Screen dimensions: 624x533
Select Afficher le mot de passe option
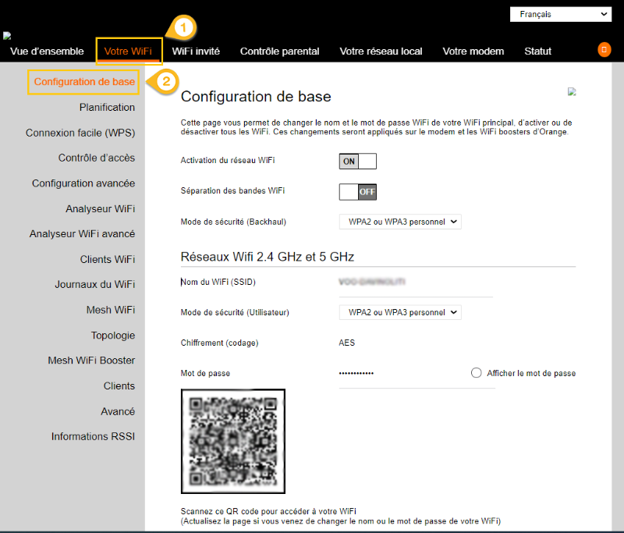tap(477, 373)
